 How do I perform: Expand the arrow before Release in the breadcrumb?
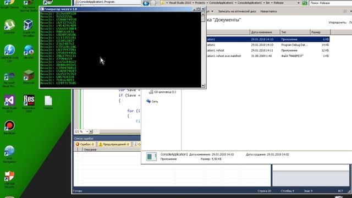tap(272, 3)
